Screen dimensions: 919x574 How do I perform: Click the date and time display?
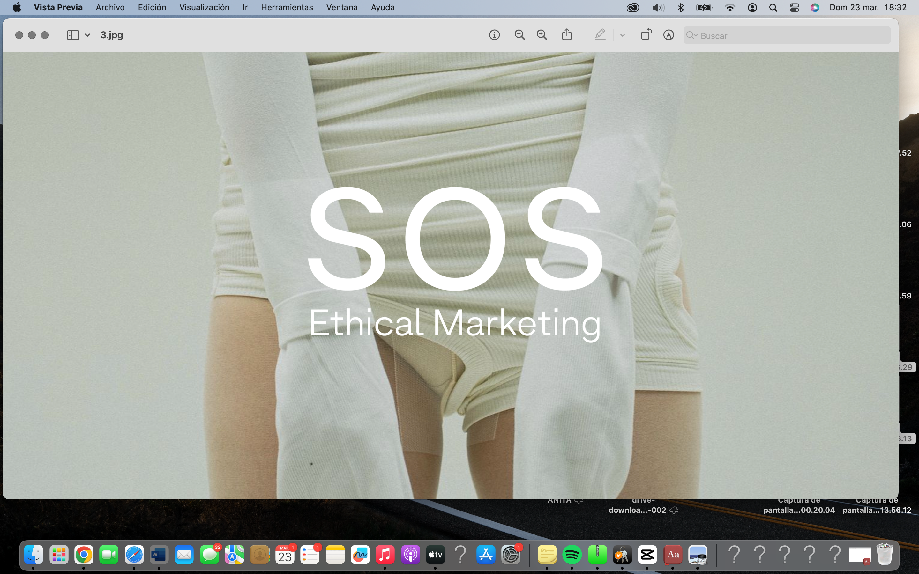pyautogui.click(x=868, y=7)
